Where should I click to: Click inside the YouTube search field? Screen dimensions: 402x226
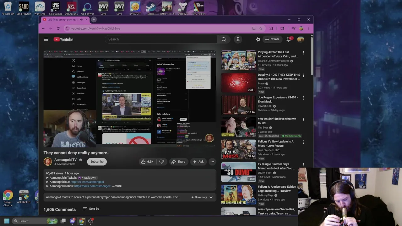[x=161, y=39]
